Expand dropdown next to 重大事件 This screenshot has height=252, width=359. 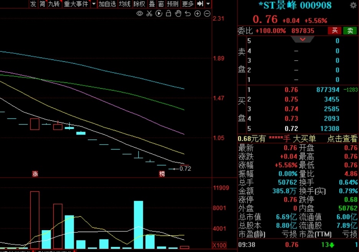(x=94, y=4)
